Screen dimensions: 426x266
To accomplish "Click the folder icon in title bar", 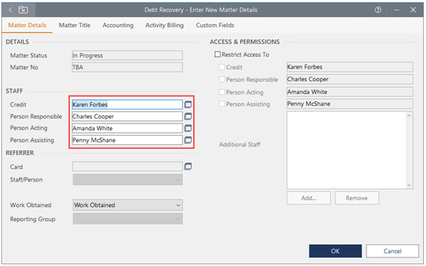I will click(x=23, y=9).
